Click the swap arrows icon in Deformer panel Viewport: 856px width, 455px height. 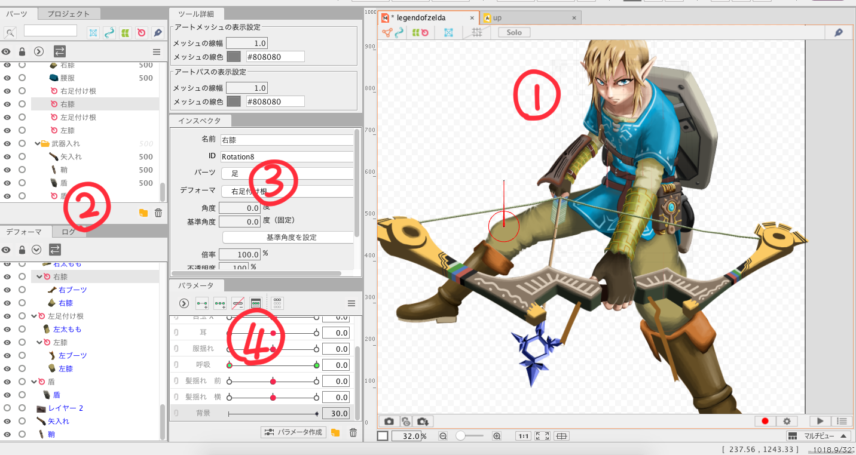tap(54, 250)
